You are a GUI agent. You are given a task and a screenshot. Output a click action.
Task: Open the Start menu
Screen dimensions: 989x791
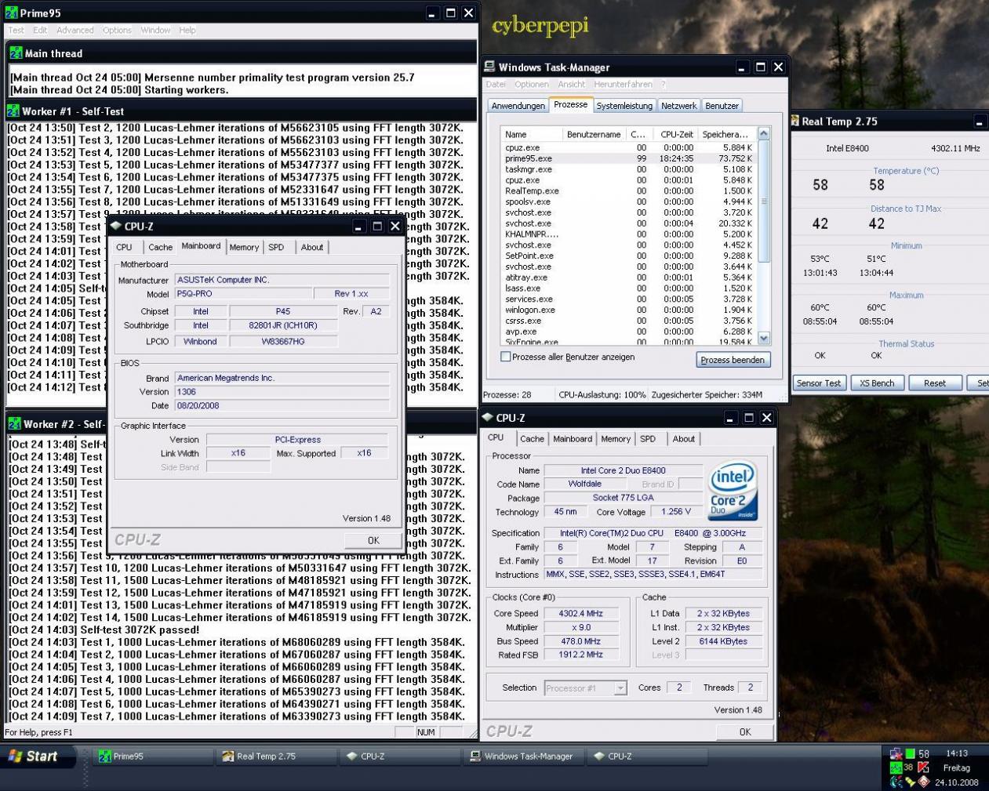[38, 757]
